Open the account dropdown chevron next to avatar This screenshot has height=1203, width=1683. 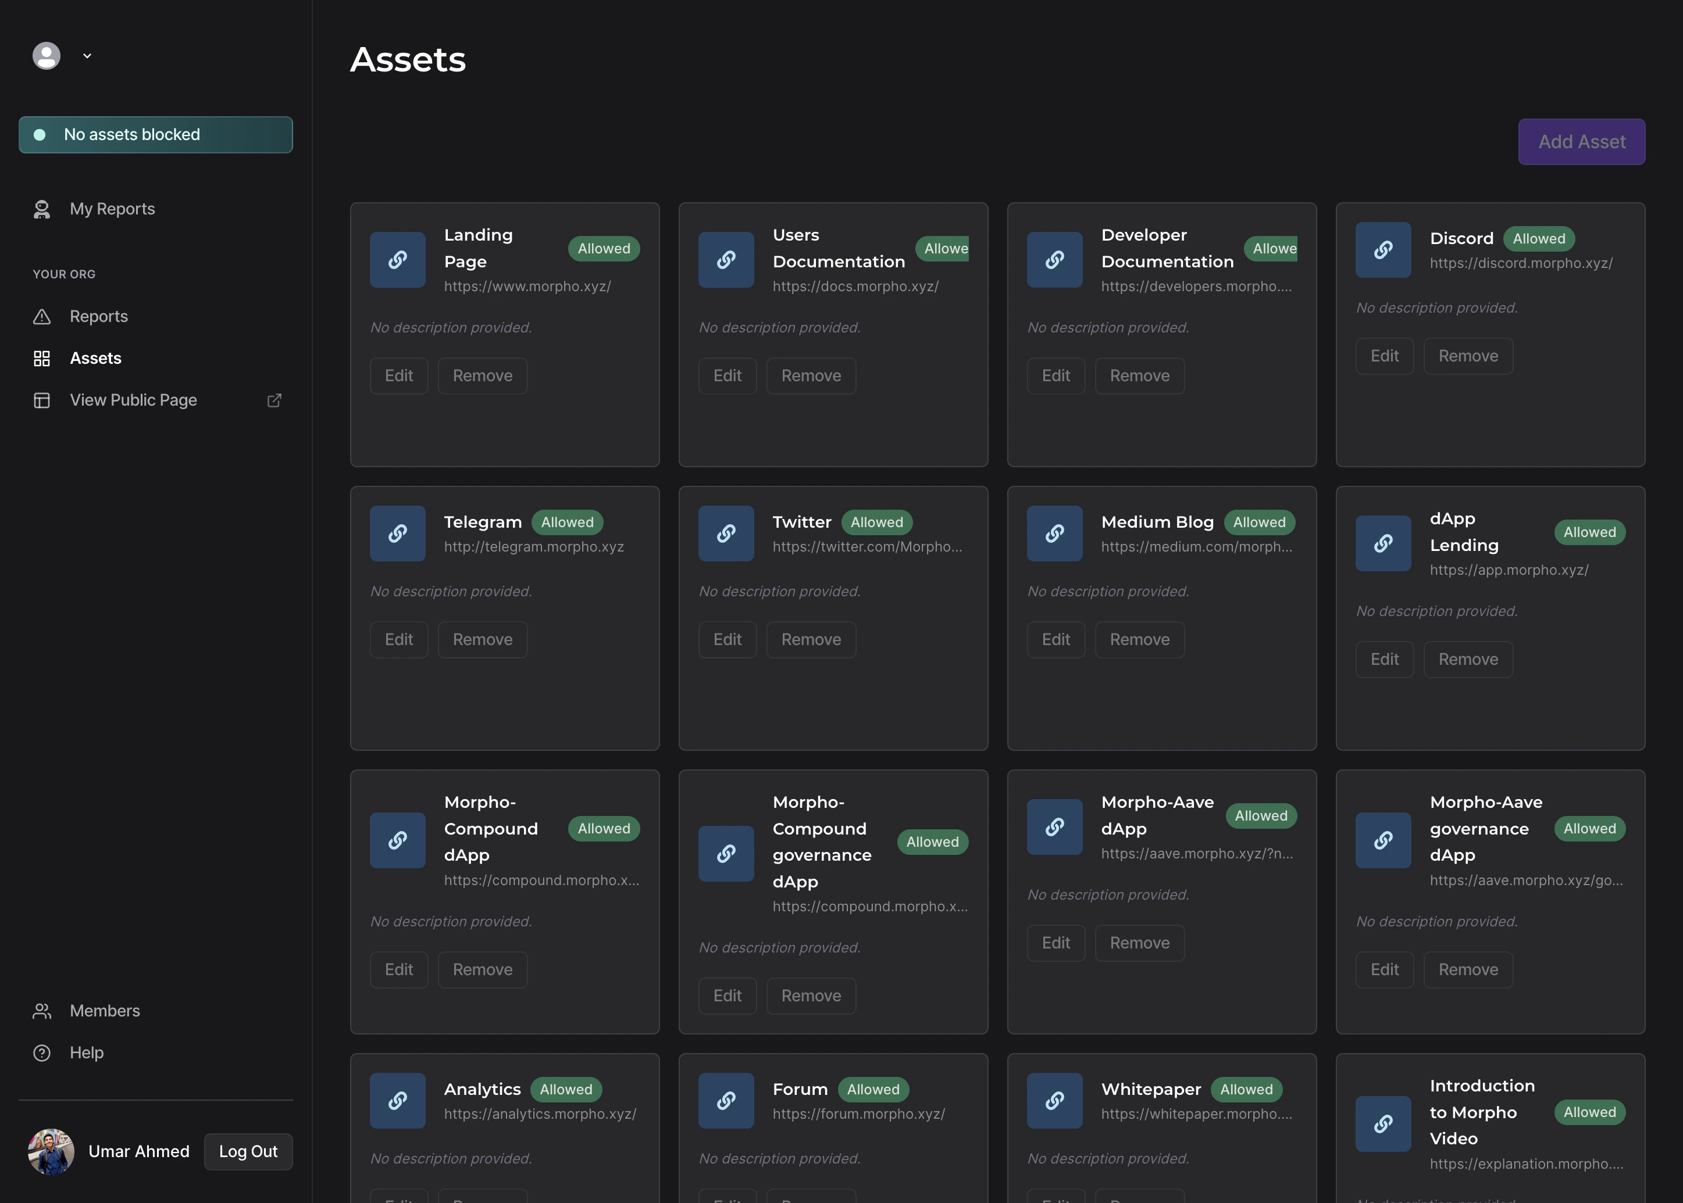pos(87,56)
